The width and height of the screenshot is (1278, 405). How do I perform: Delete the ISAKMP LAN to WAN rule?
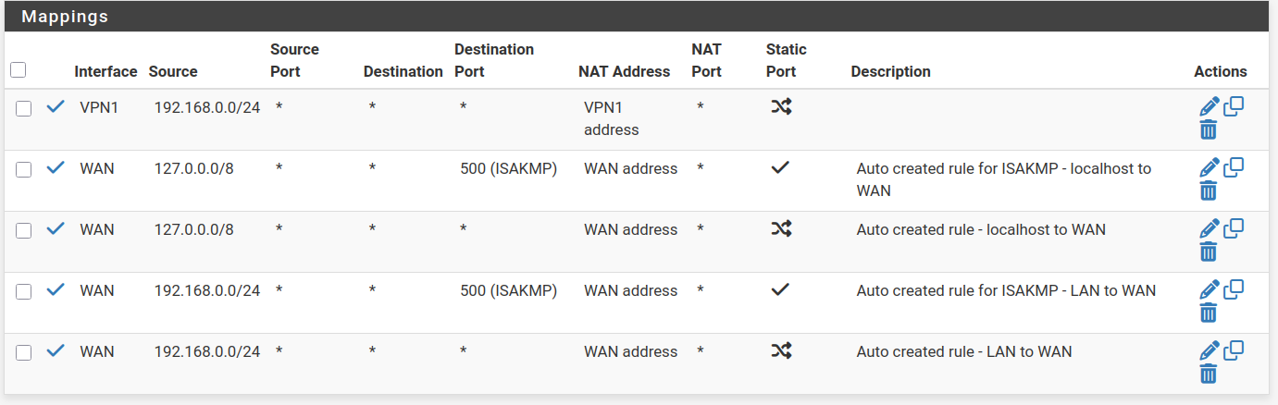pos(1208,313)
